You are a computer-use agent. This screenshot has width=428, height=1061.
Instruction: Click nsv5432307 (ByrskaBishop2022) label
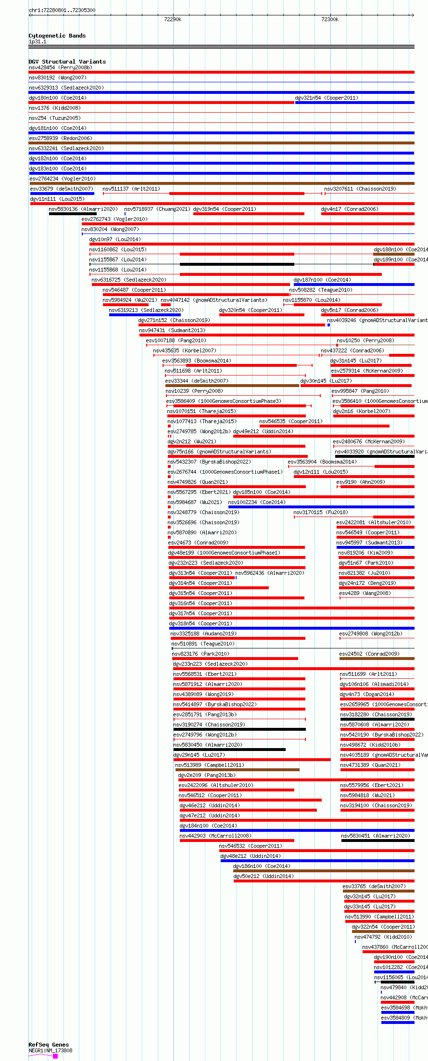pos(209,462)
